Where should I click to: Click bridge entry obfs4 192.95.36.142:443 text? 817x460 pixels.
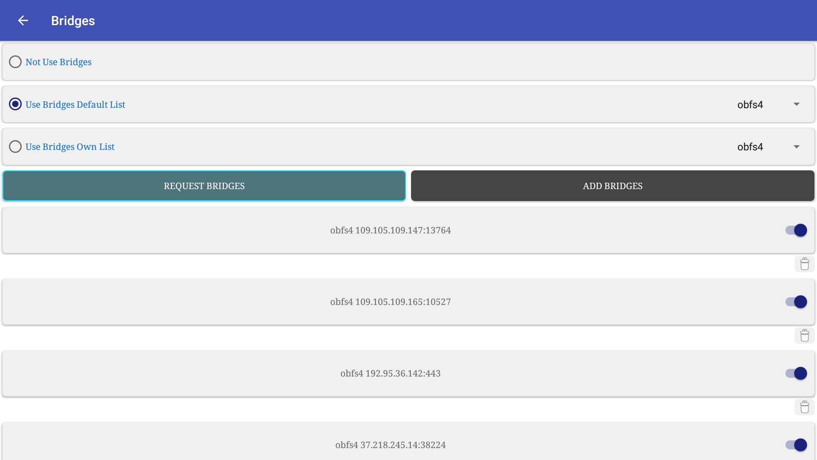tap(390, 374)
